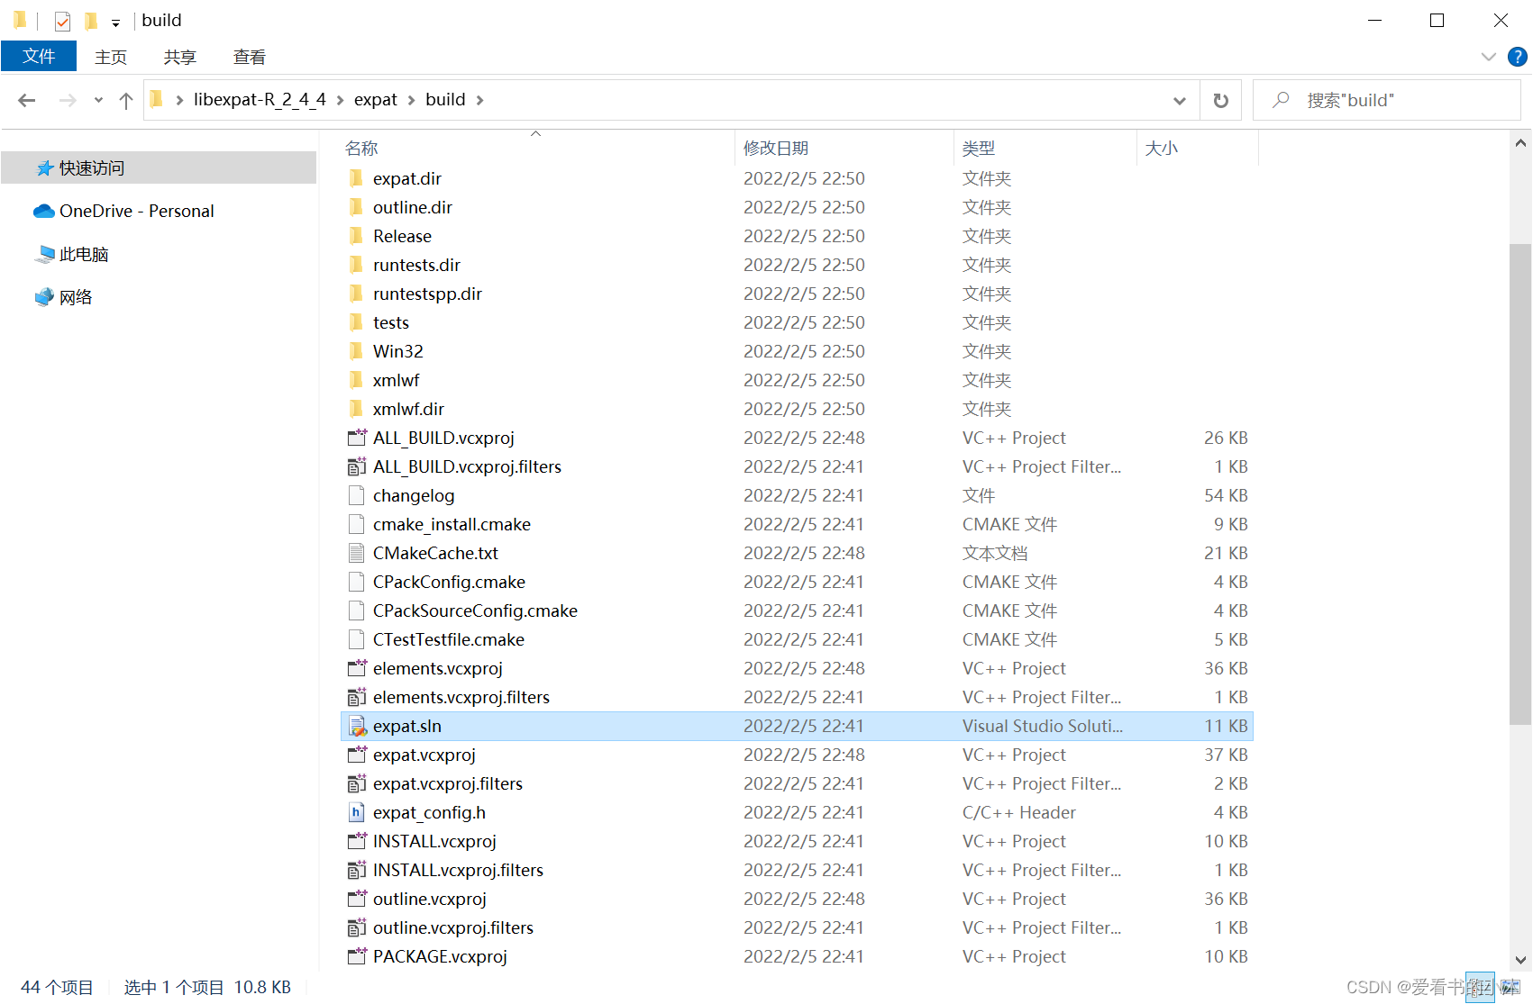Select cmake_install.cmake file name
Screen dimensions: 1533x1004
(452, 524)
